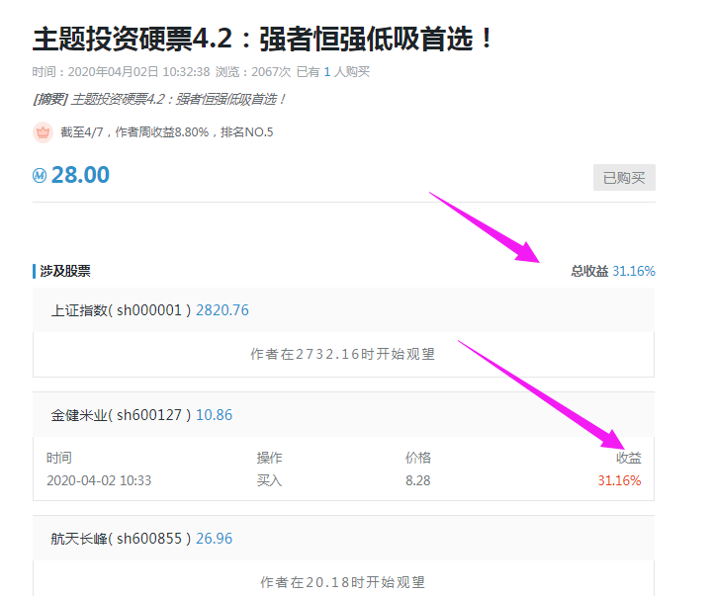The image size is (712, 596).
Task: Open the 金健米业 sh600127 stock row
Action: 343,415
